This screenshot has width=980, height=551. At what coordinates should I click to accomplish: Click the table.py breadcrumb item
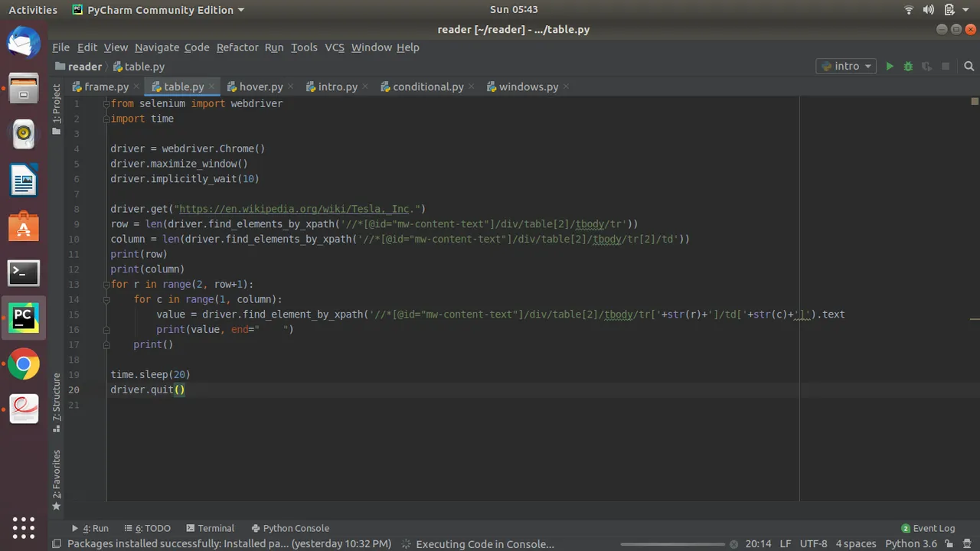click(x=139, y=67)
